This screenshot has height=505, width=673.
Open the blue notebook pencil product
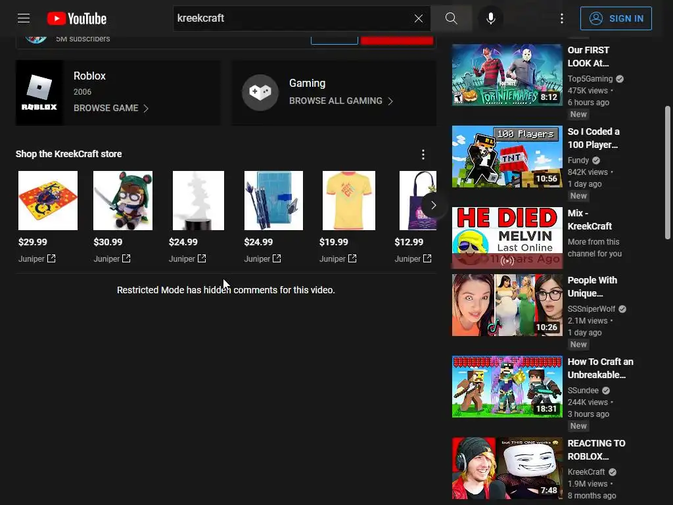273,201
